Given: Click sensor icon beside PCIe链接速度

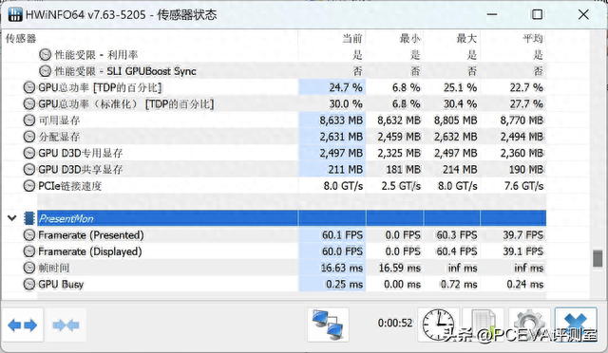Looking at the screenshot, I should (x=29, y=186).
